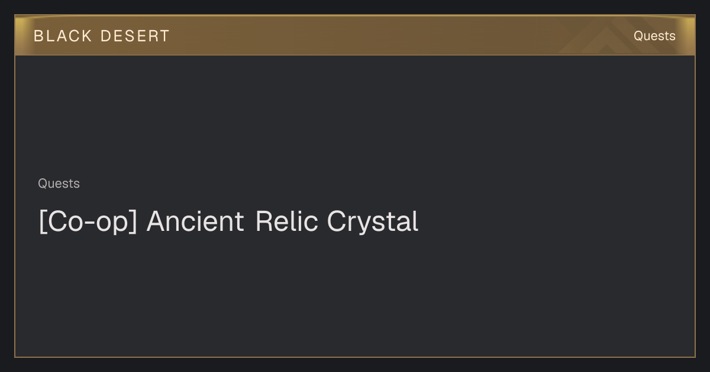710x372 pixels.
Task: Select the word Crystal in the quest title
Action: point(373,222)
